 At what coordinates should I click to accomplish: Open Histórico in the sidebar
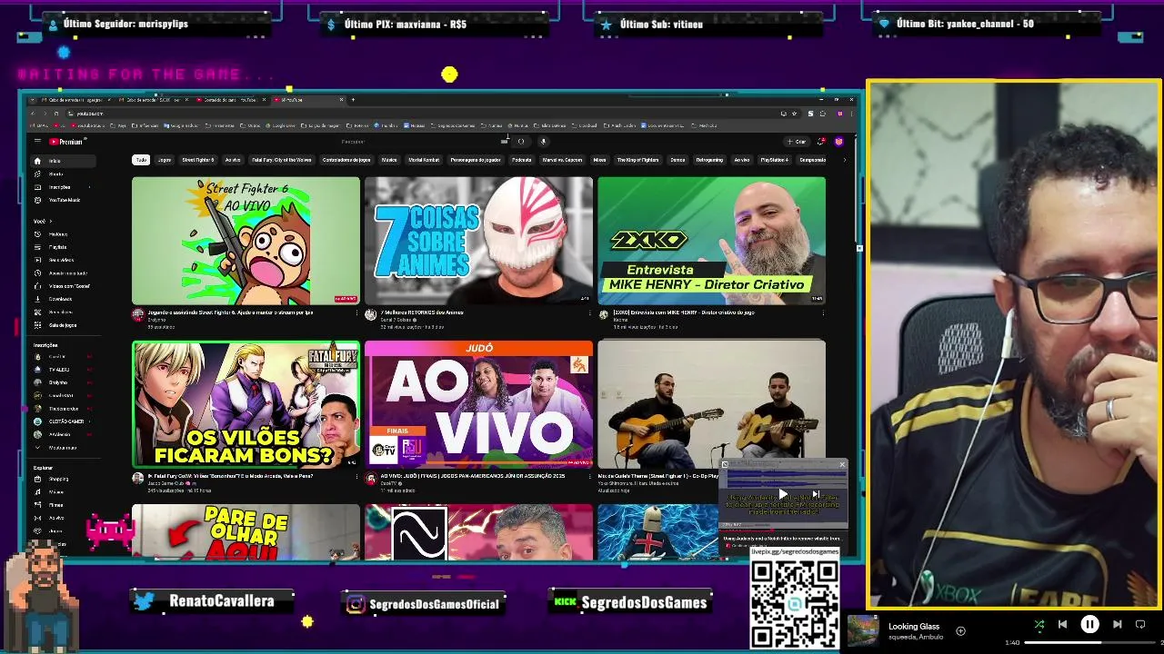[64, 233]
